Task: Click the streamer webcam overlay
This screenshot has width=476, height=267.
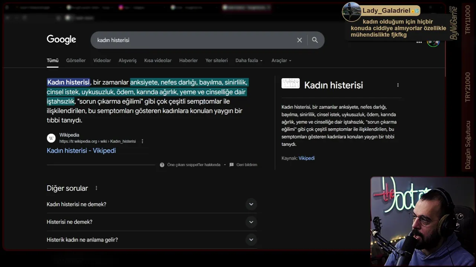Action: [423, 221]
